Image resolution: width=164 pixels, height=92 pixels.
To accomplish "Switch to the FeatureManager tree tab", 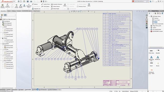I will [2, 15].
